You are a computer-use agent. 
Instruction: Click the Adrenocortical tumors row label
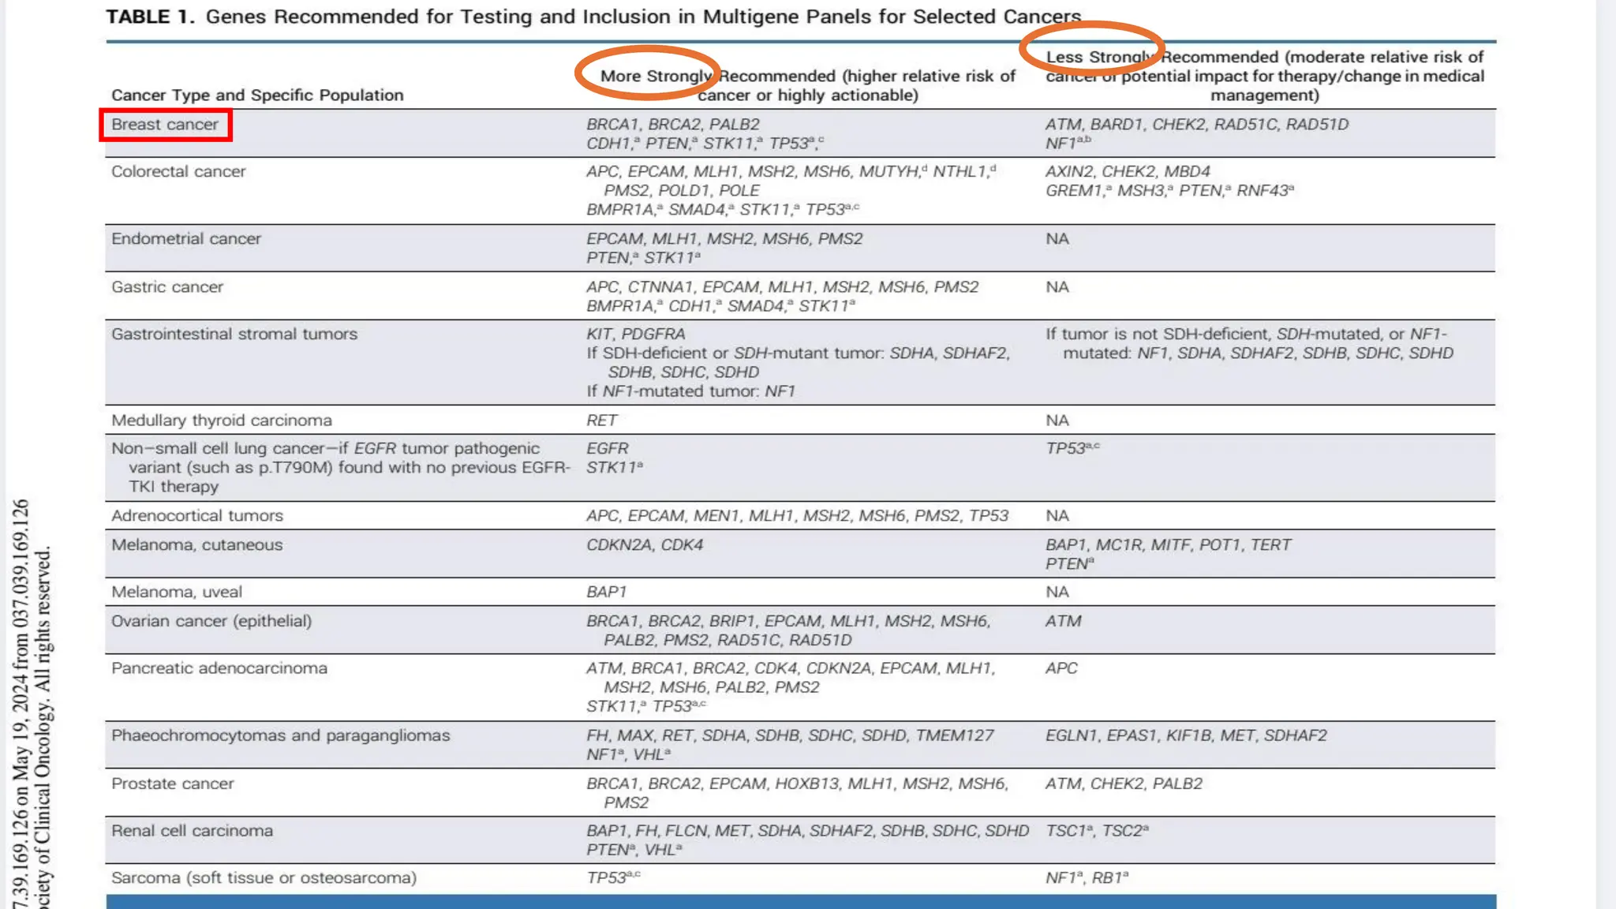[197, 516]
